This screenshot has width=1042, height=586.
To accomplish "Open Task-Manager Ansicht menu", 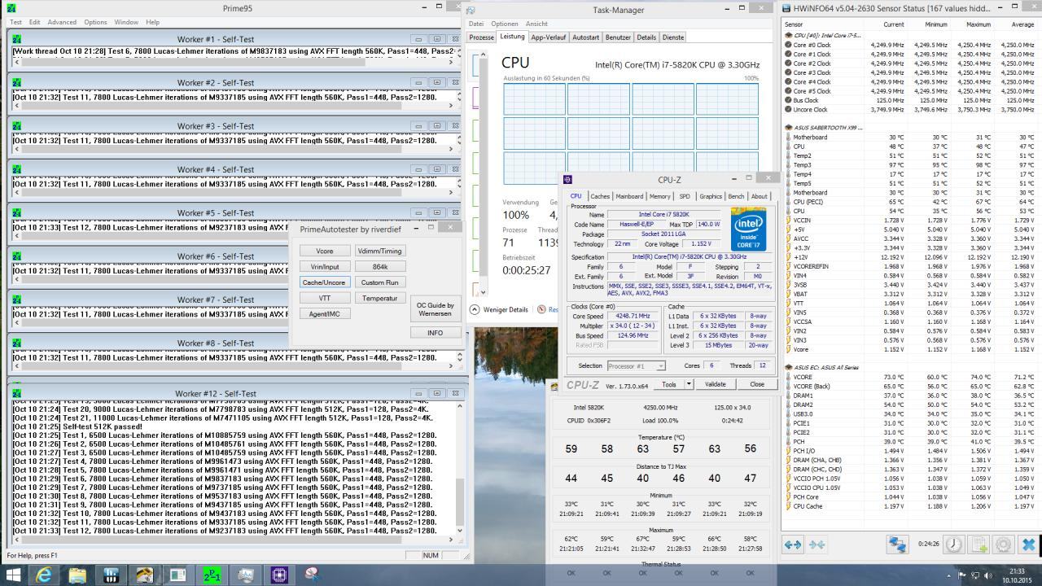I will [x=536, y=24].
